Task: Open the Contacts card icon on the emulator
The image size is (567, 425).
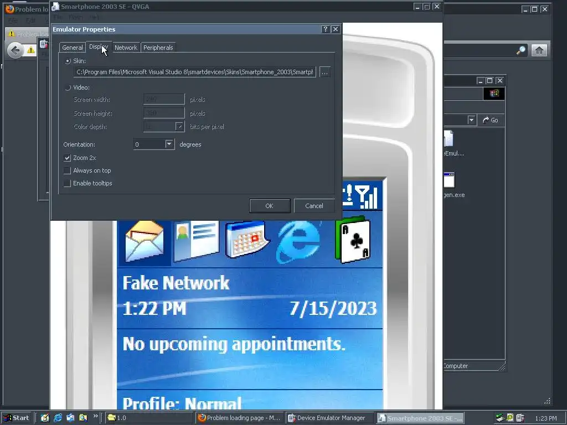Action: point(197,241)
